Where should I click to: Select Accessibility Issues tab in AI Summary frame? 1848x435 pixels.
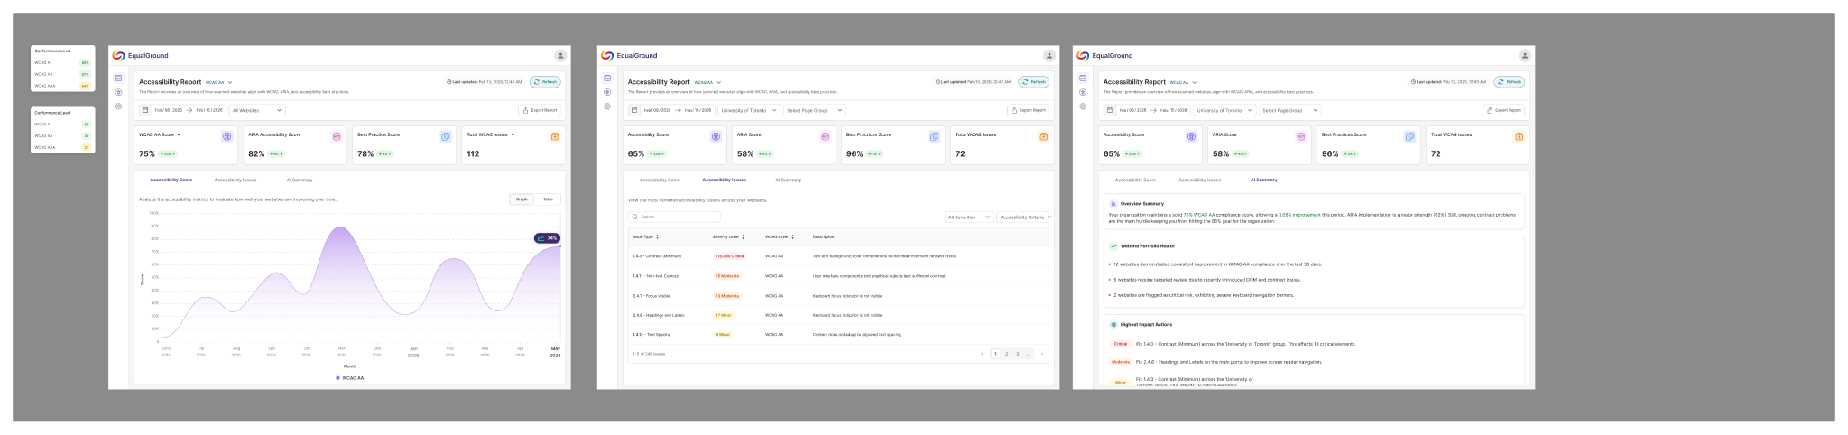[1199, 180]
